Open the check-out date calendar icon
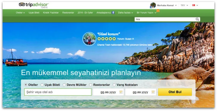Image resolution: width=217 pixels, height=111 pixels. point(153,92)
